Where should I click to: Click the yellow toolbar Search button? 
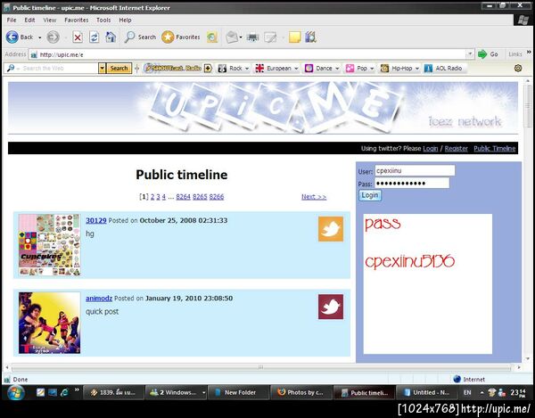pos(119,69)
